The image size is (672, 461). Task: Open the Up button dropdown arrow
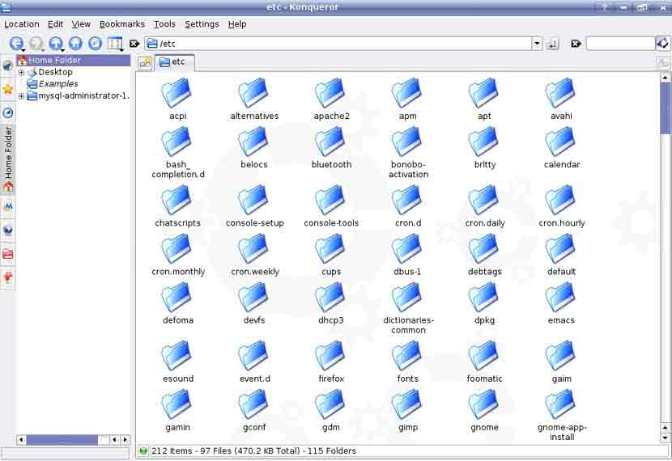tap(62, 49)
